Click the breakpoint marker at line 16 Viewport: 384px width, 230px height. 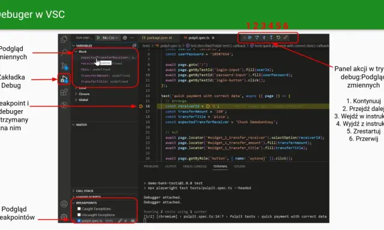pyautogui.click(x=141, y=106)
